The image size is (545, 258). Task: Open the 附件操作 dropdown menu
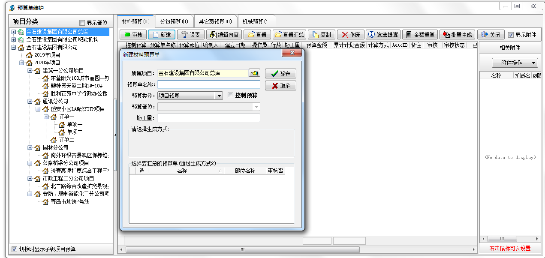pyautogui.click(x=515, y=63)
